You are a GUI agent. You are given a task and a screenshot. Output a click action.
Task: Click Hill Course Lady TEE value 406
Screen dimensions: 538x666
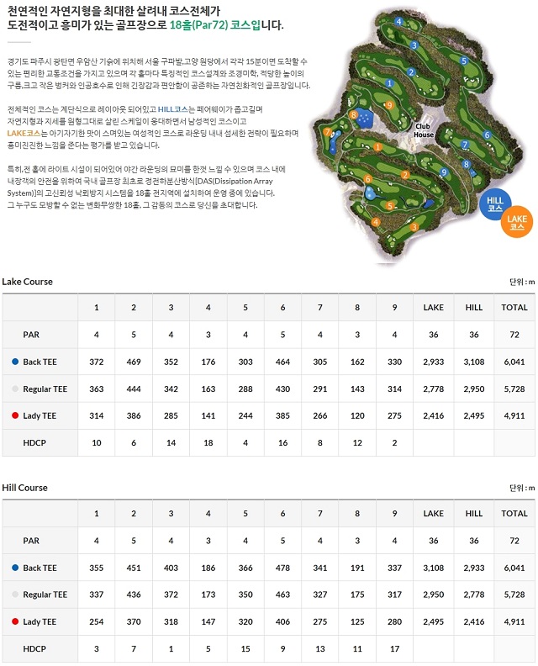[282, 621]
